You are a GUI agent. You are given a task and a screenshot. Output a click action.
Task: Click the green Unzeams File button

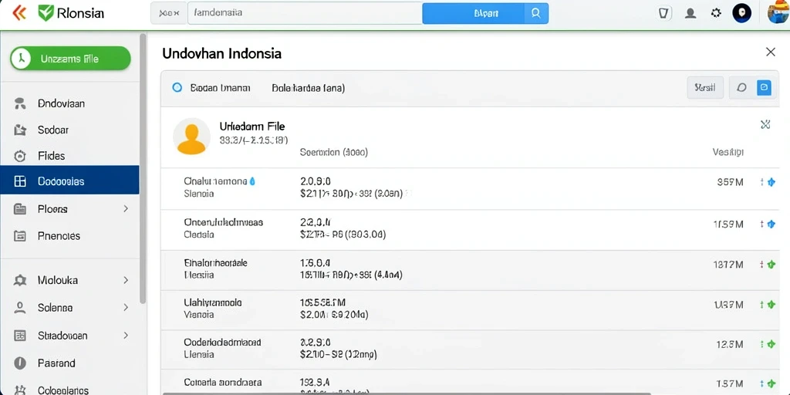click(x=70, y=59)
